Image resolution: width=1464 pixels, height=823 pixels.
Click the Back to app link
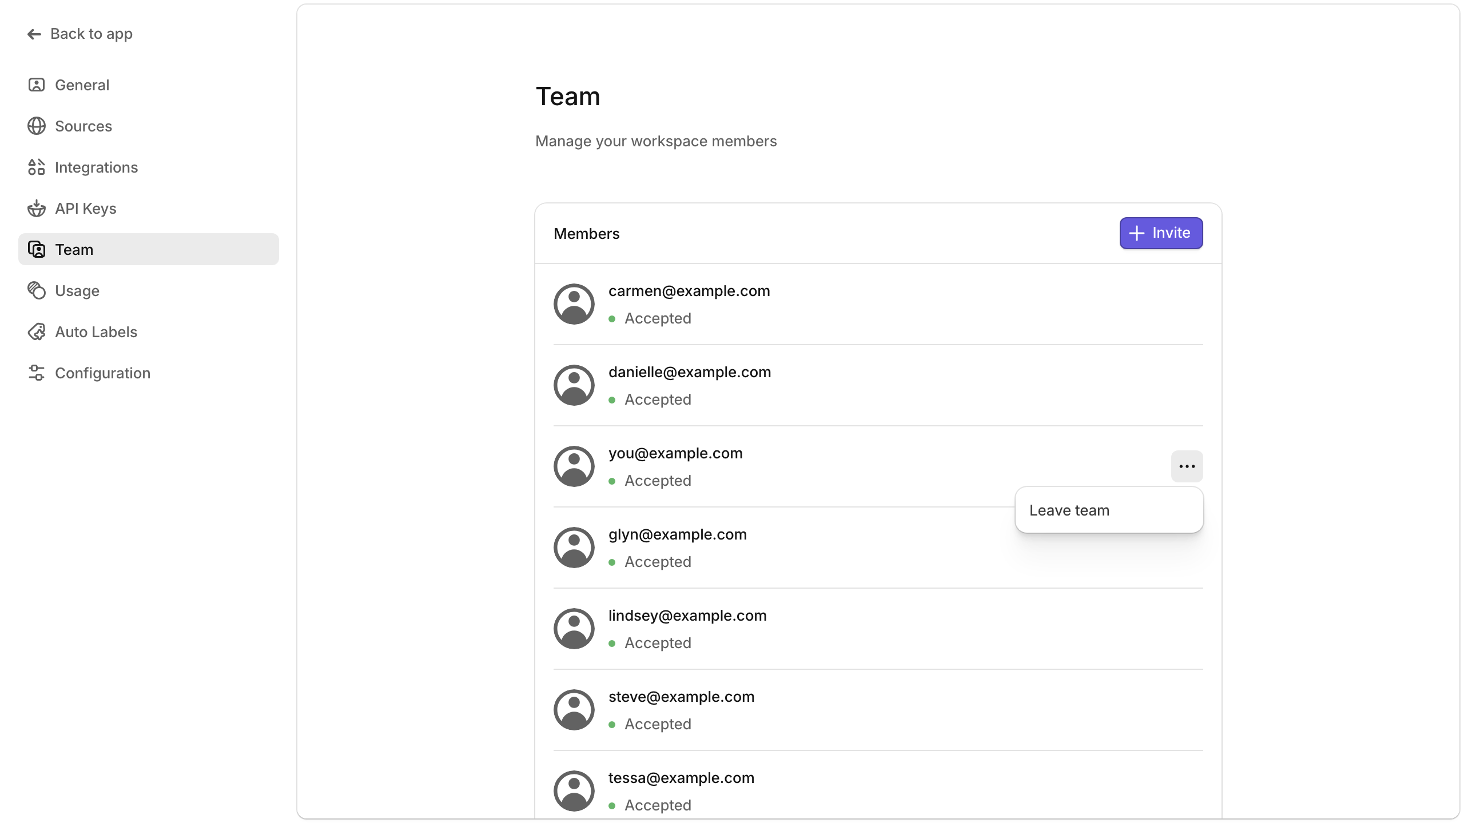point(91,34)
